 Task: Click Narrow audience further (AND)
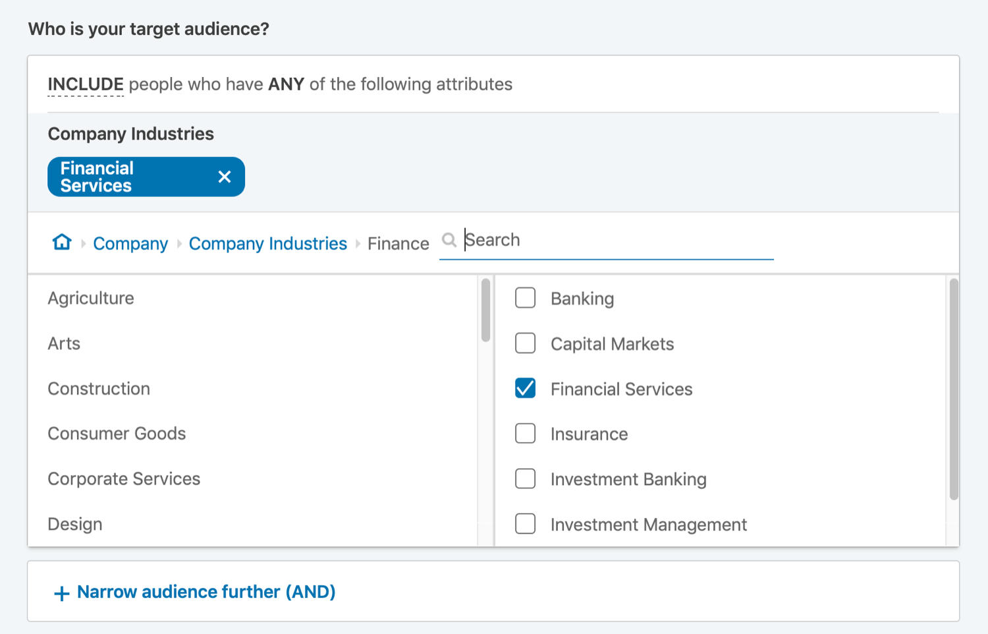point(206,592)
